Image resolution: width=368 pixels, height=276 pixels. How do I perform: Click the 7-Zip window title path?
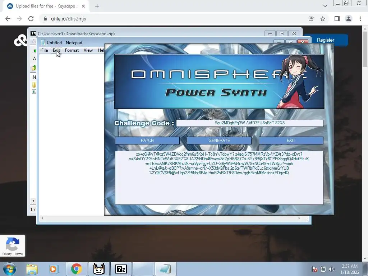(77, 33)
